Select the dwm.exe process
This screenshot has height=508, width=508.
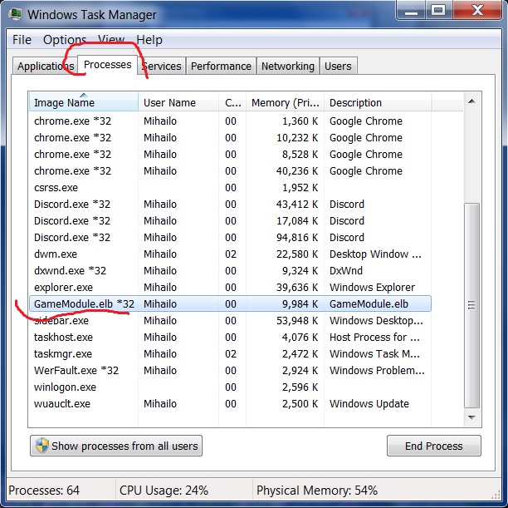230,254
